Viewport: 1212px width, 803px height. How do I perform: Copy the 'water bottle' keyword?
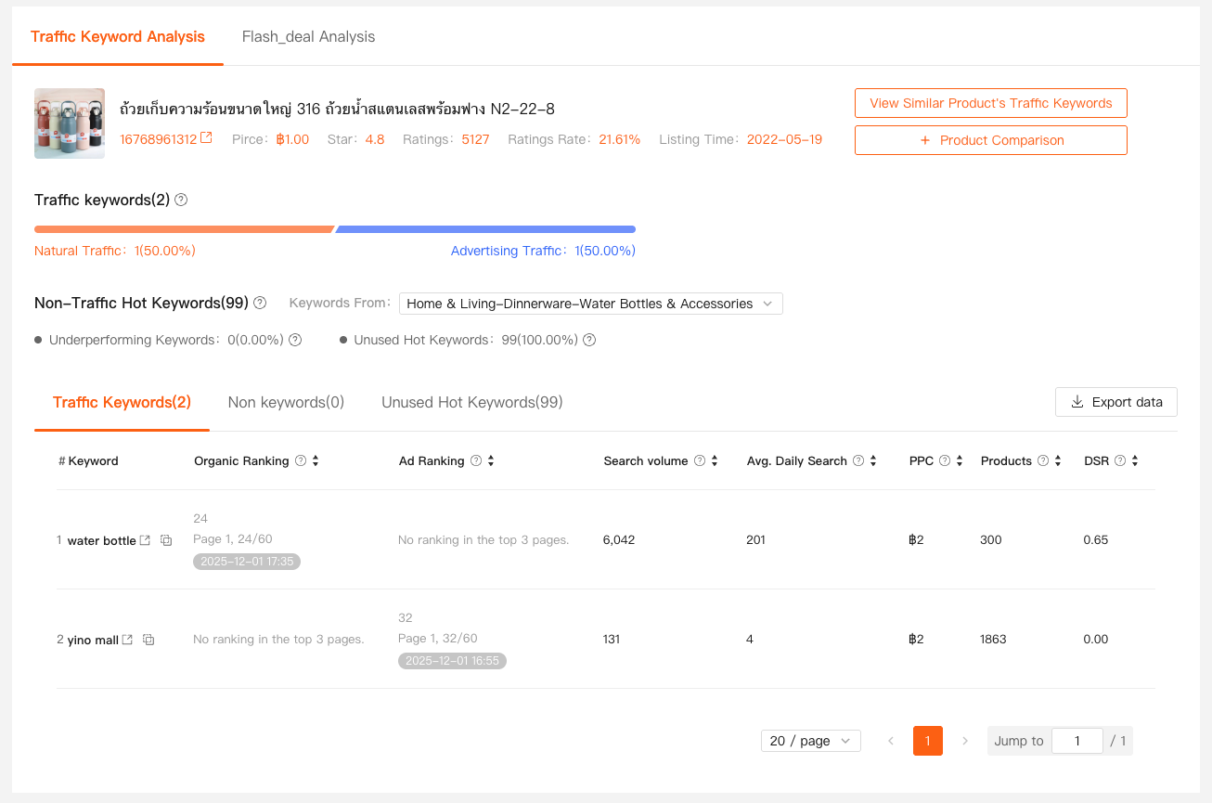point(166,540)
